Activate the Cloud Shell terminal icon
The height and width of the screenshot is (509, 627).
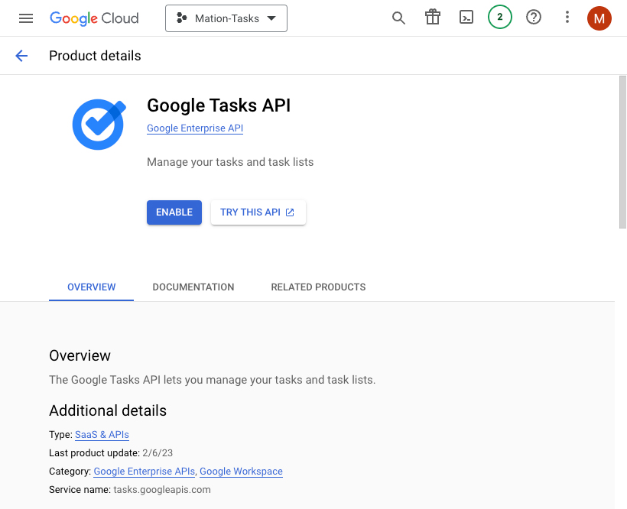point(466,18)
